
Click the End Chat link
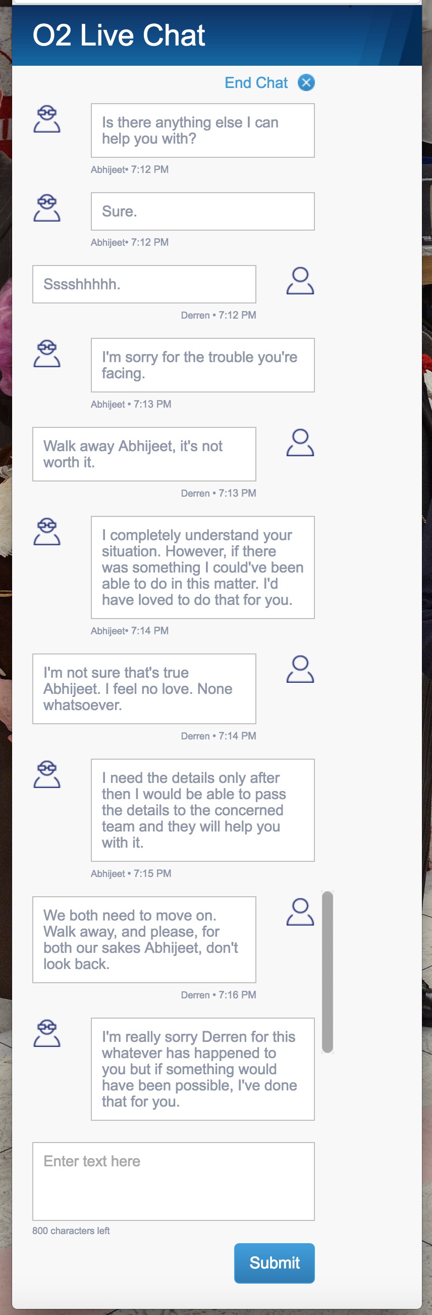(256, 83)
